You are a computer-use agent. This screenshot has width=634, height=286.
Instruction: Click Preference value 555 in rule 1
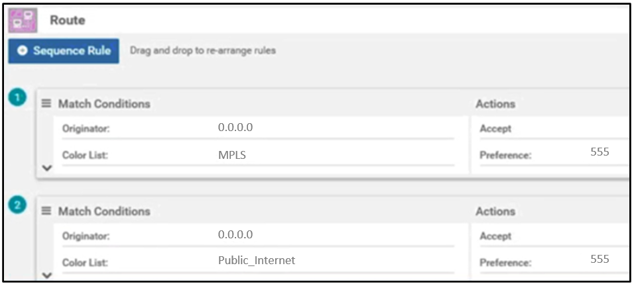[x=600, y=152]
